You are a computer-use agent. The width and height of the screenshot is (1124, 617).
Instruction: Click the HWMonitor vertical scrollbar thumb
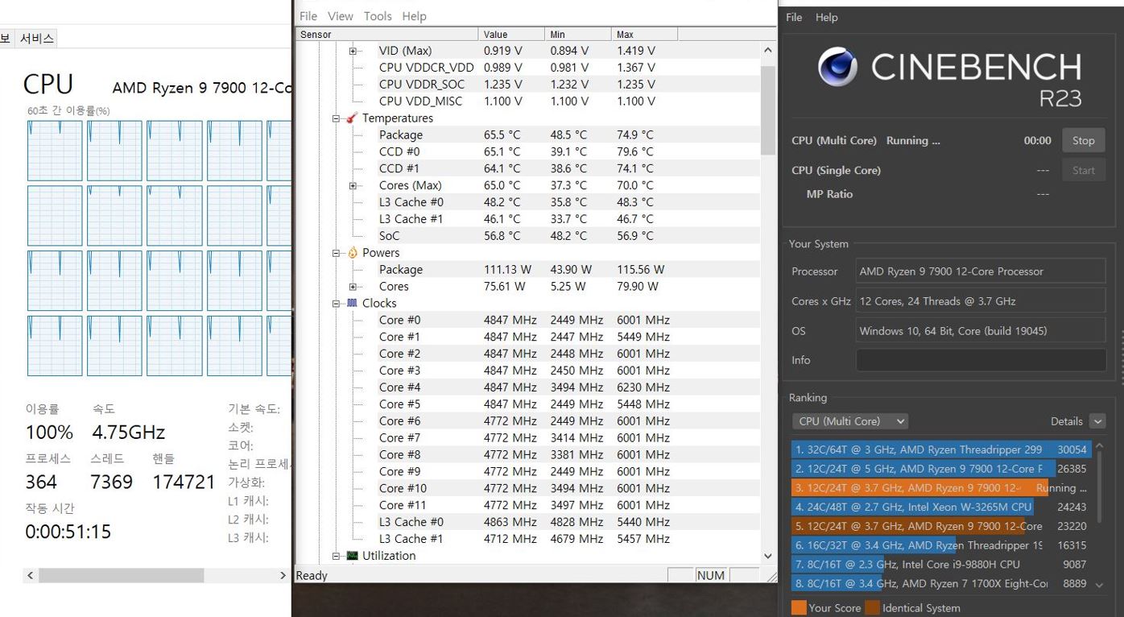click(x=767, y=110)
